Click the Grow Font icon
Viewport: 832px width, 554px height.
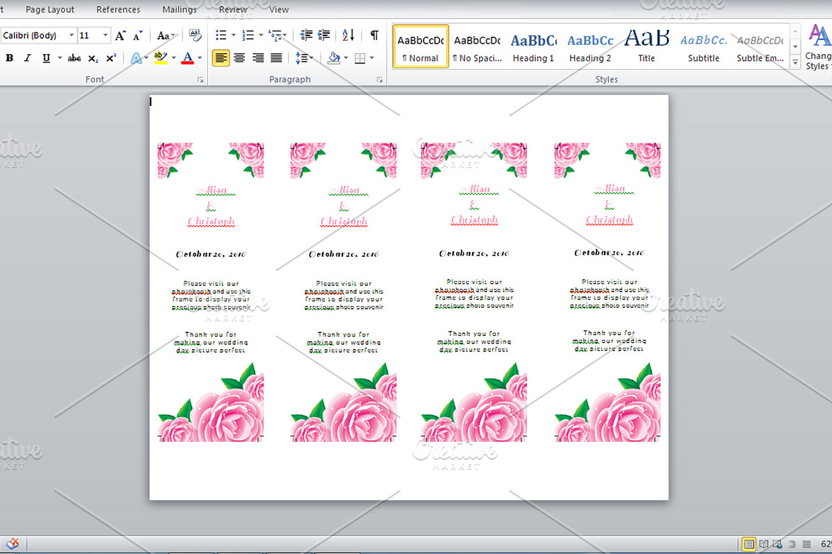click(x=121, y=35)
